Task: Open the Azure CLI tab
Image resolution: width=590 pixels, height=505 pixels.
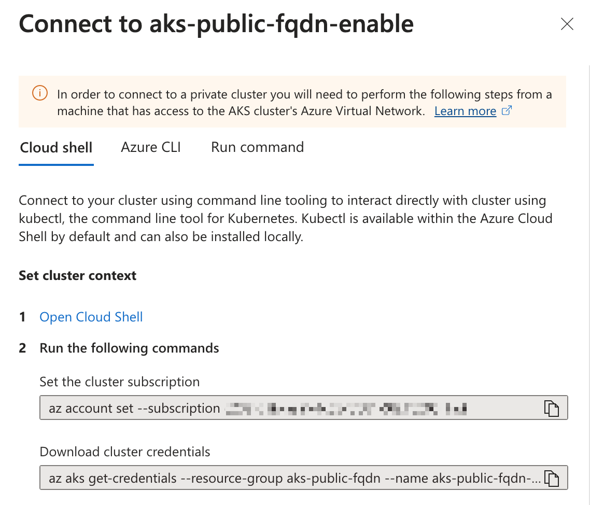Action: coord(151,147)
